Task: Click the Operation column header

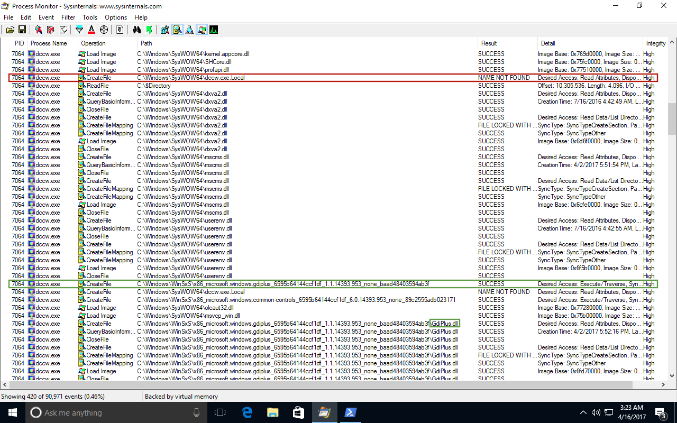Action: [x=108, y=43]
